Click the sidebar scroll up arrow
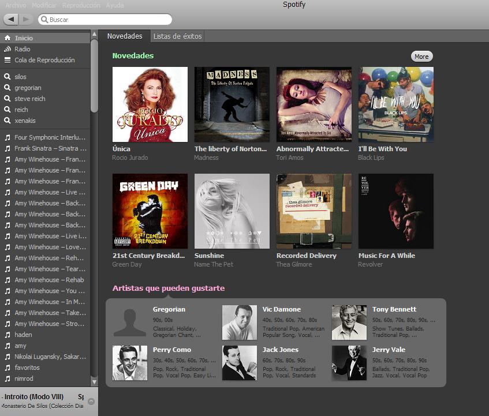Screen dimensions: 489x416 94,33
